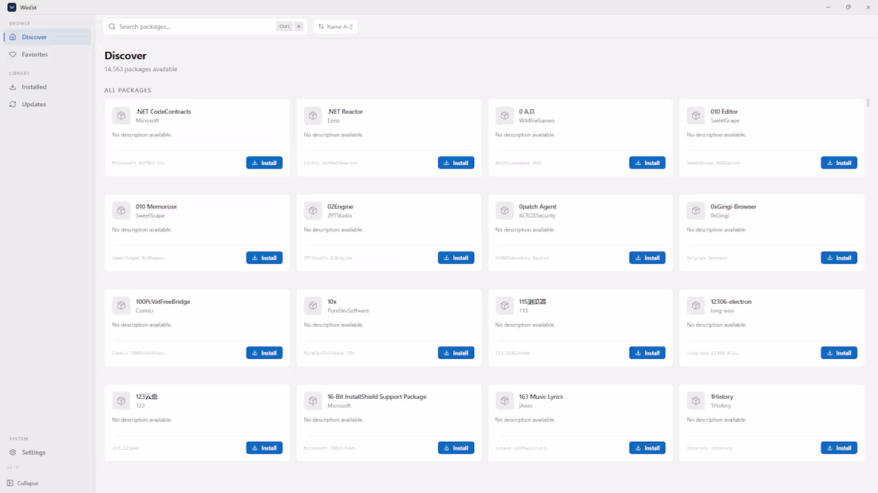Click the WinGit app logo
This screenshot has width=878, height=493.
click(12, 7)
